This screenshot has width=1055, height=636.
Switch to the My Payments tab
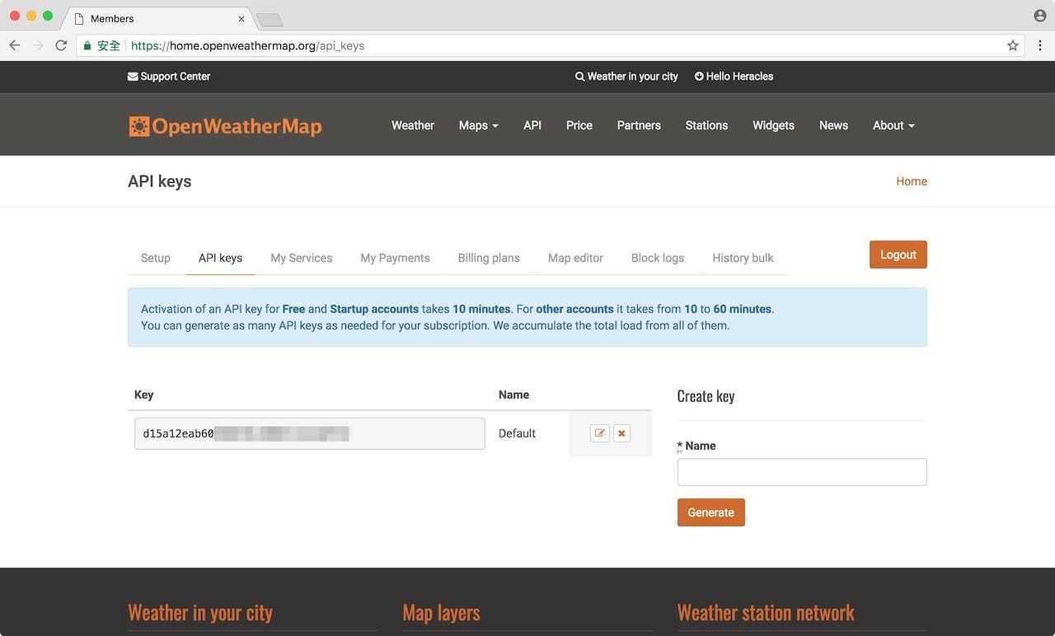click(x=395, y=258)
